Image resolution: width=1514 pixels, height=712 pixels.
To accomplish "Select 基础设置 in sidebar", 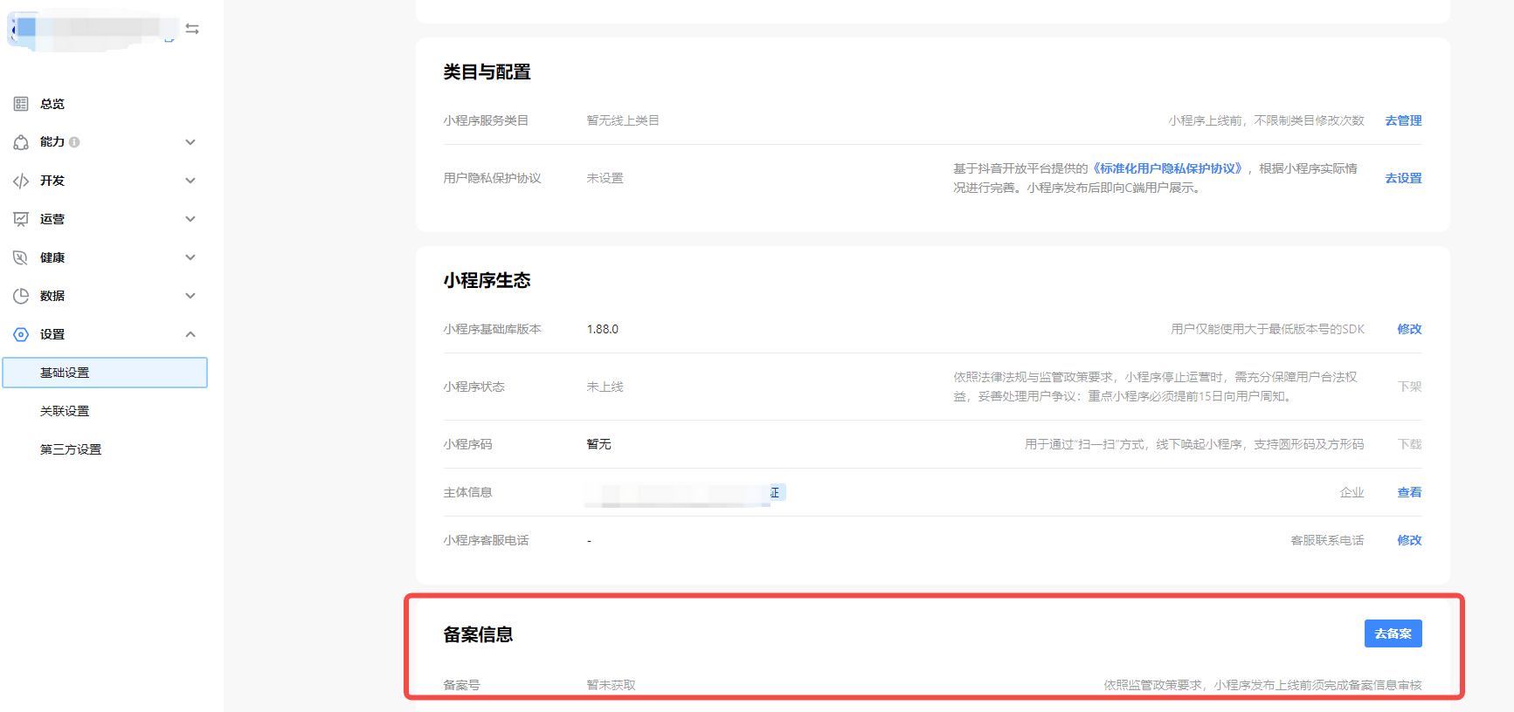I will pyautogui.click(x=65, y=373).
